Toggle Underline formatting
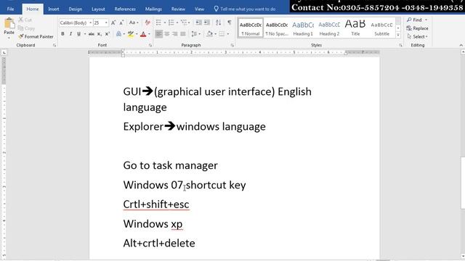 (x=78, y=34)
